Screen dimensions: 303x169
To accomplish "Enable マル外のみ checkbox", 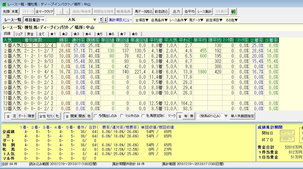I will click(x=122, y=116).
